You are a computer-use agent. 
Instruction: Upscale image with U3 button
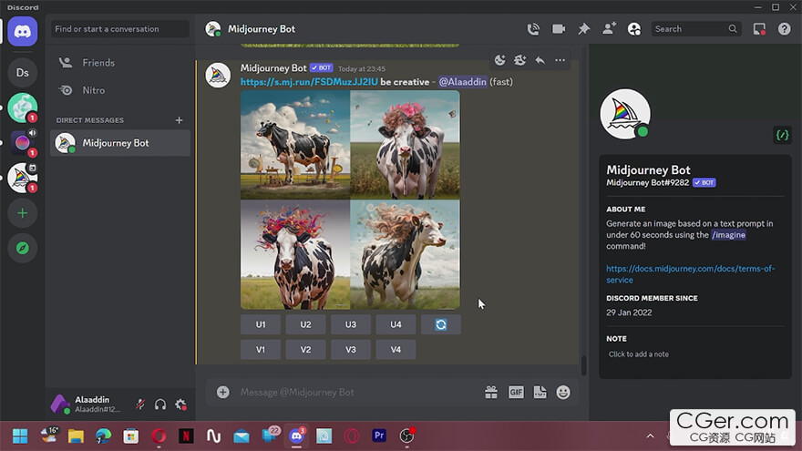tap(350, 324)
